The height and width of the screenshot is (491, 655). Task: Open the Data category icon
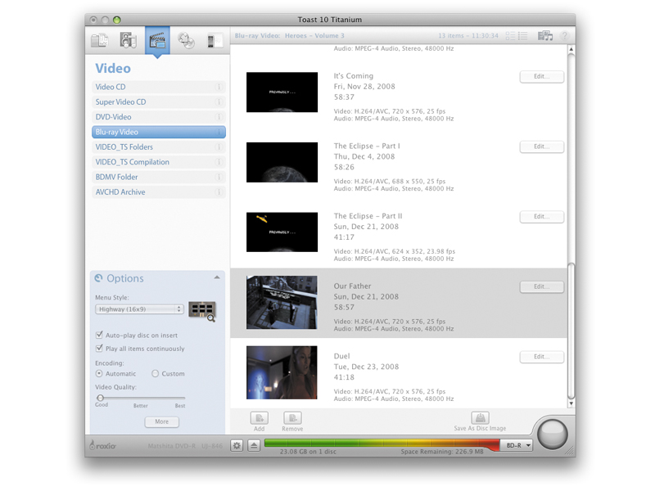pos(99,40)
